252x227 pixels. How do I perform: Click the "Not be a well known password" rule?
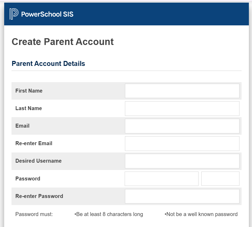point(201,214)
